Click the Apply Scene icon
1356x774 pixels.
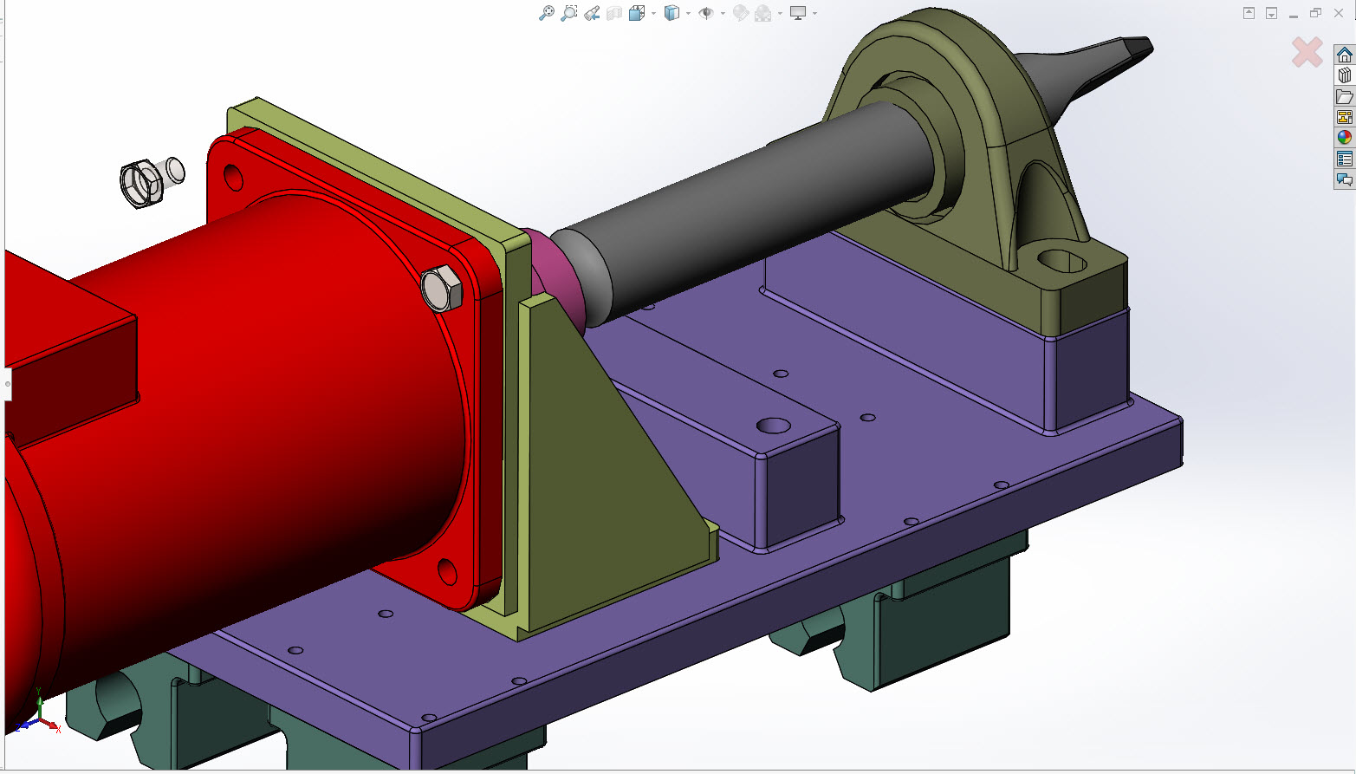pos(763,13)
